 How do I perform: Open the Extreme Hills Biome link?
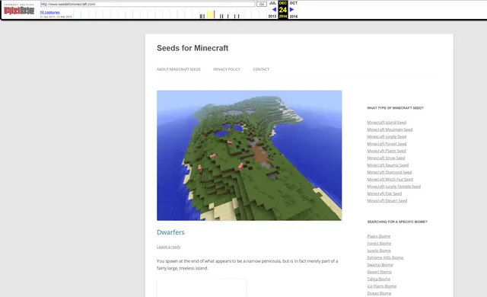click(385, 257)
